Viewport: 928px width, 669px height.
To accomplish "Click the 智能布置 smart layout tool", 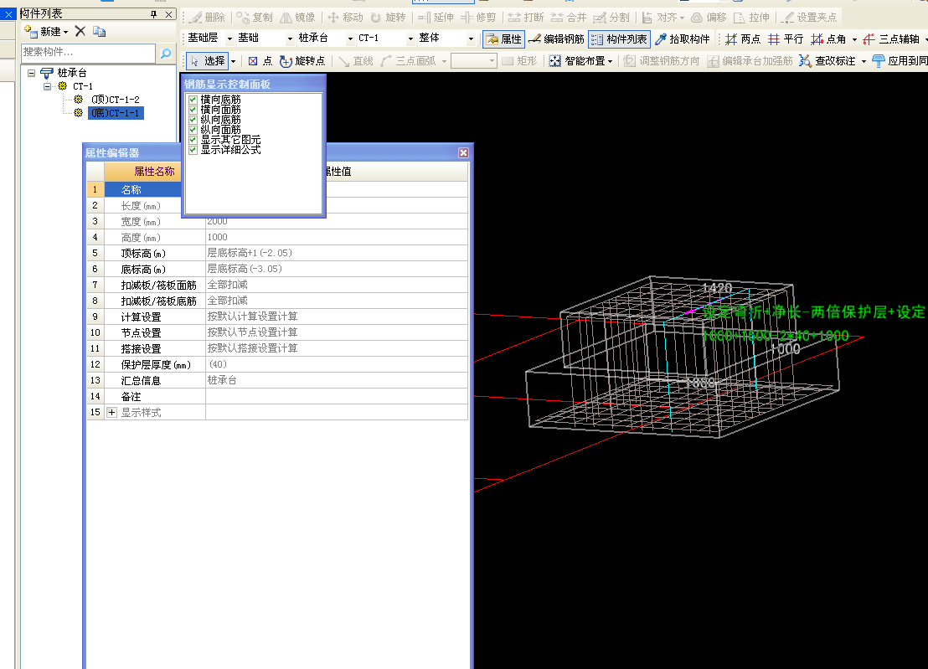I will (577, 61).
